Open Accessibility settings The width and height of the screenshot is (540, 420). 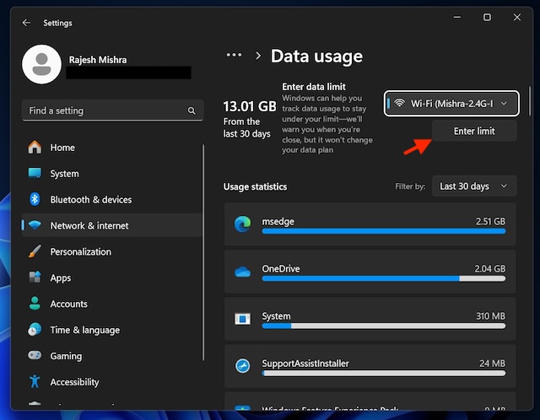pos(112,382)
